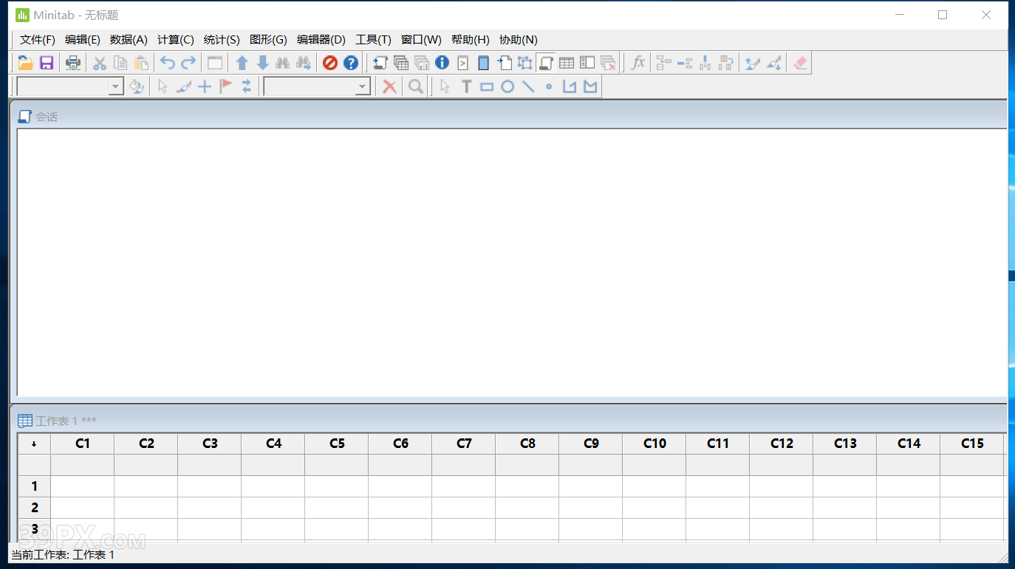Click the Copy icon
The image size is (1015, 569).
[x=120, y=63]
